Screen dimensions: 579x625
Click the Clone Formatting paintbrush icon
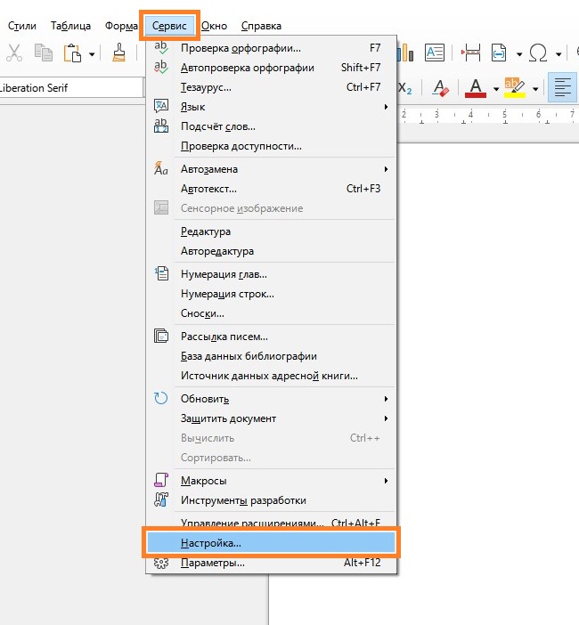(x=119, y=53)
